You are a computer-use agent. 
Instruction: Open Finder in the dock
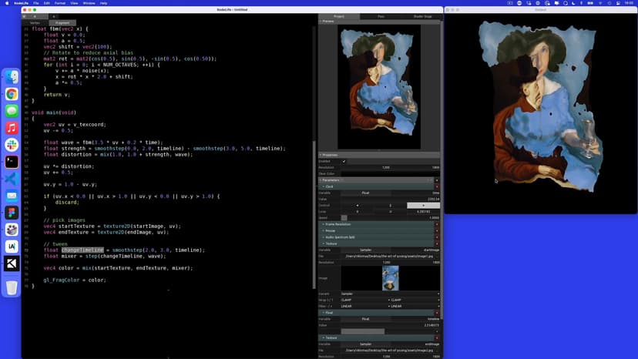[x=12, y=77]
